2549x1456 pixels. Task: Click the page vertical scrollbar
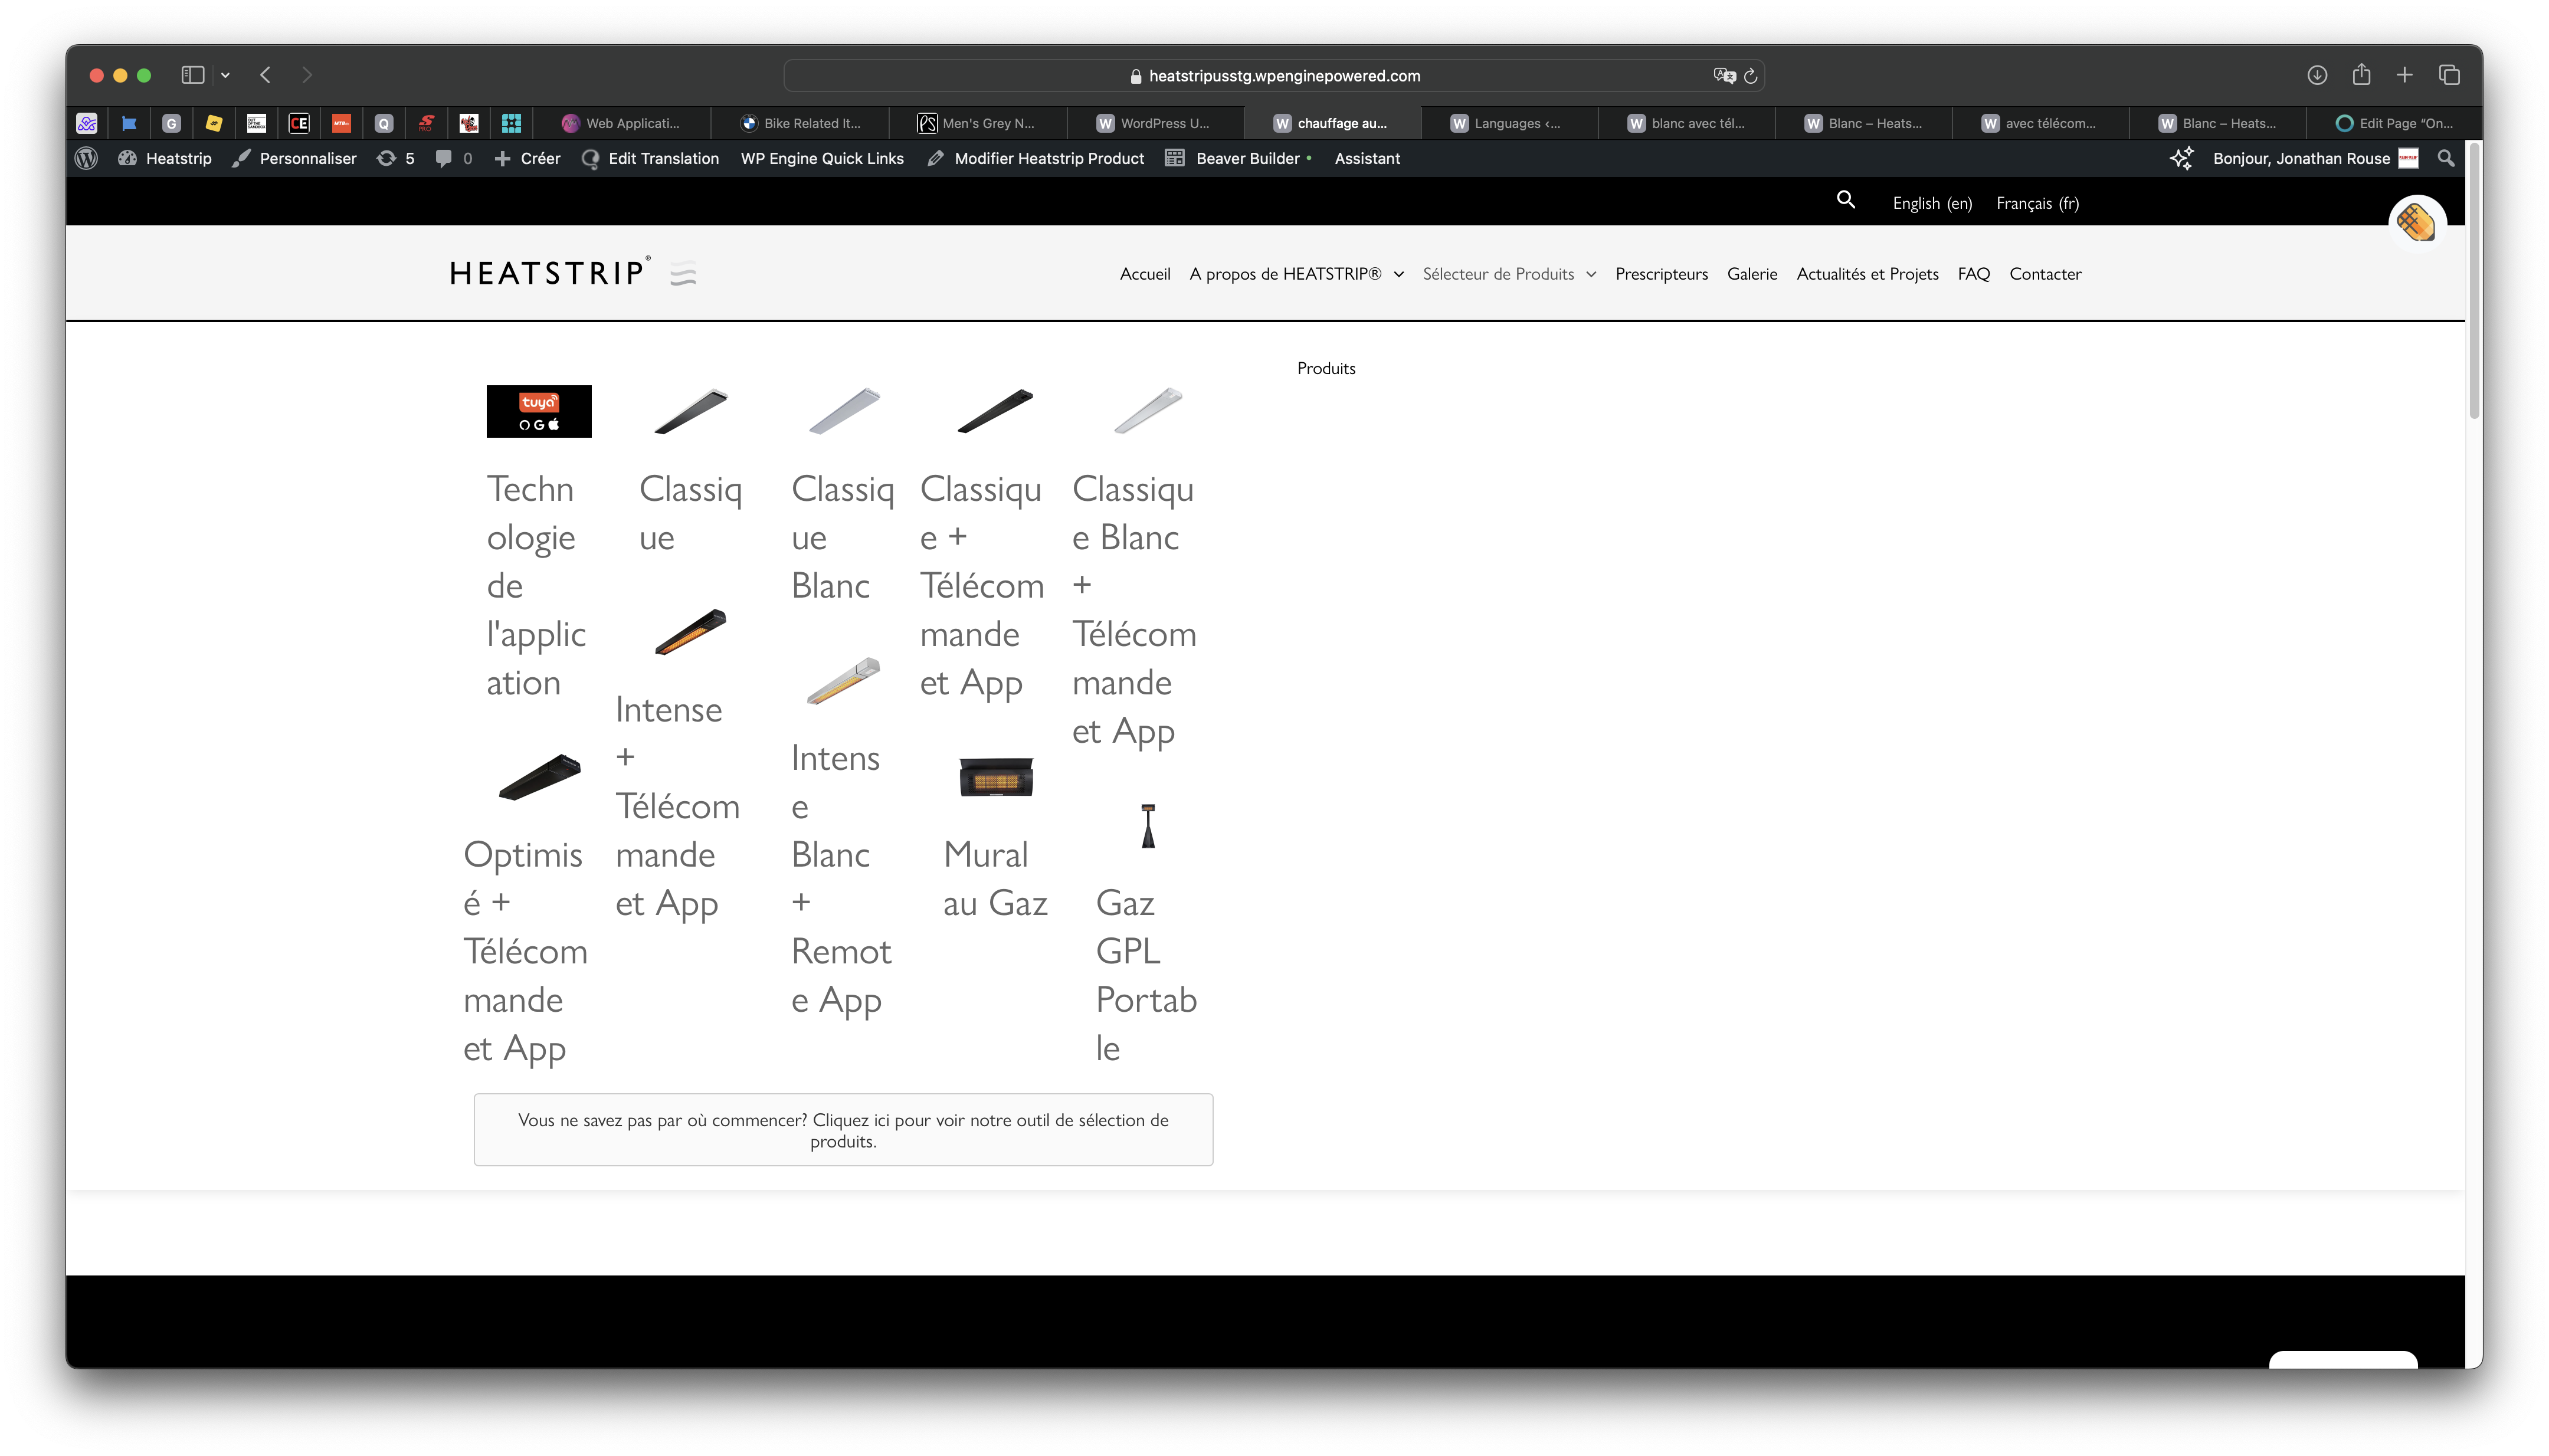[x=2473, y=280]
